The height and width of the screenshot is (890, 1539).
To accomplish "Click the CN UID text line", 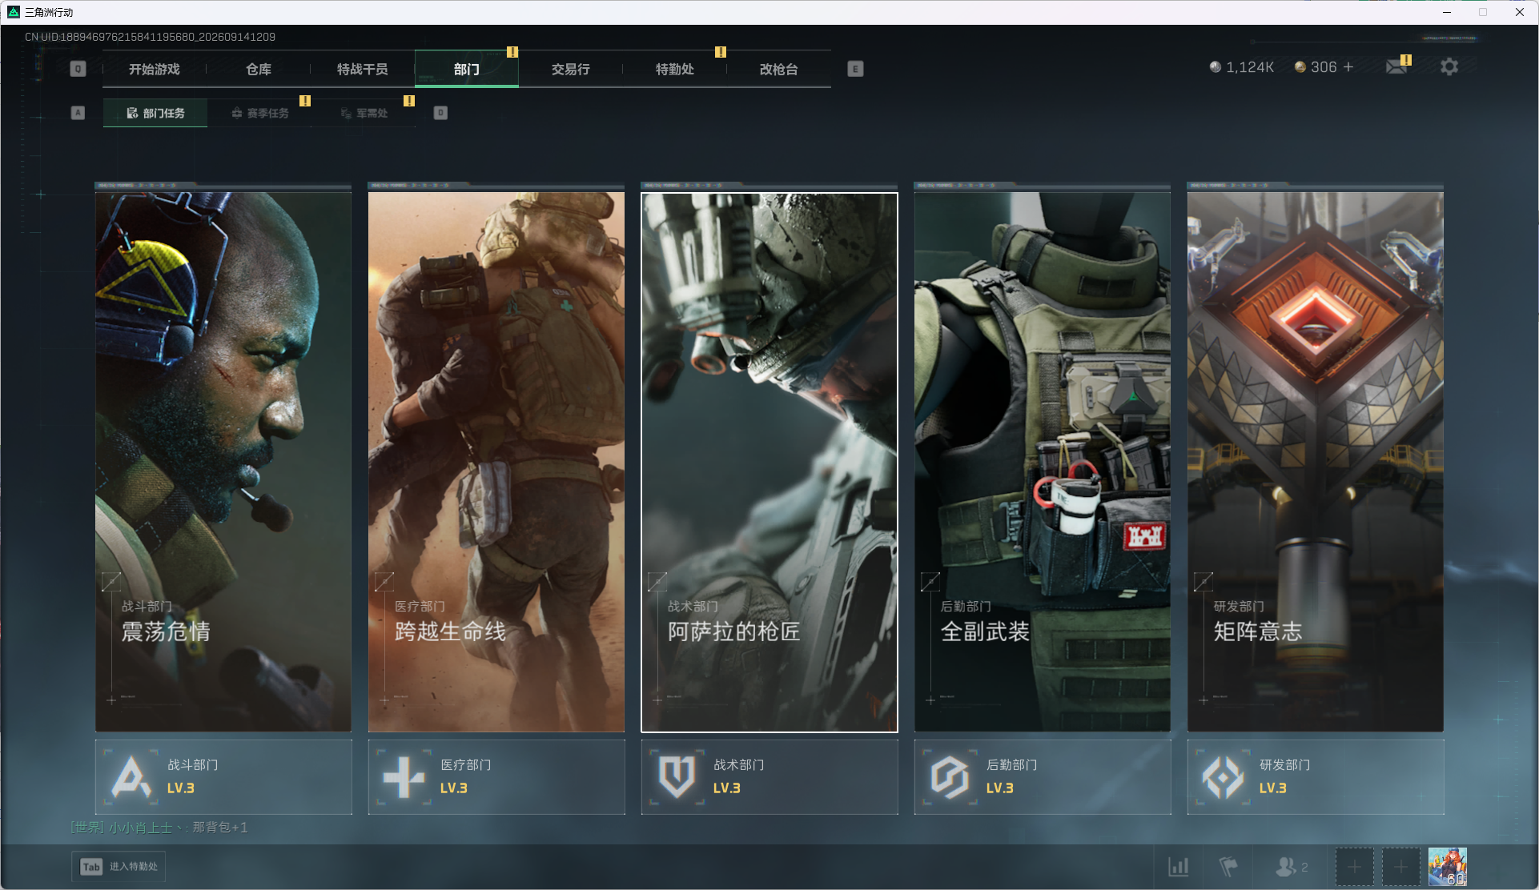I will pyautogui.click(x=150, y=37).
